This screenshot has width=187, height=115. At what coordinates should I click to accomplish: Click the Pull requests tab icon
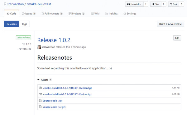coord(43,14)
